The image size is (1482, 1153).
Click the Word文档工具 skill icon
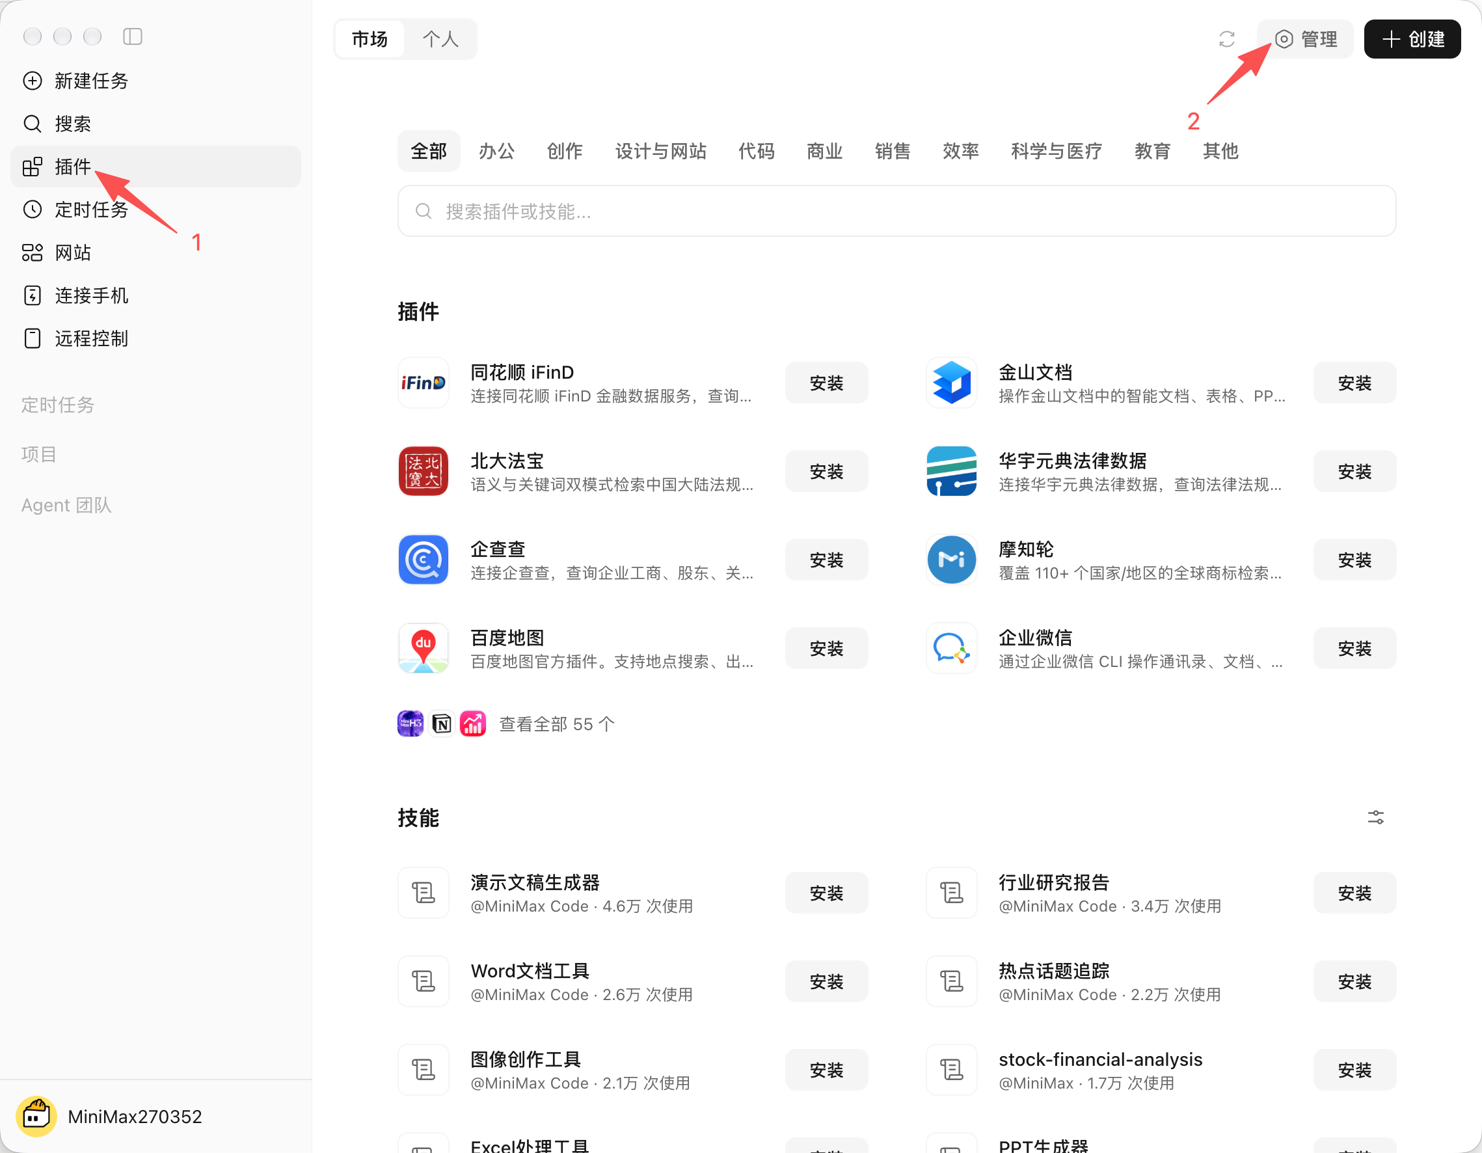[423, 981]
